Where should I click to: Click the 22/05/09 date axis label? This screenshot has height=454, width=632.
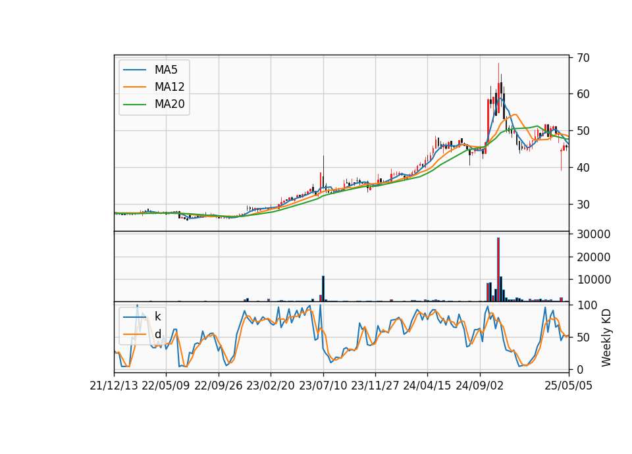coord(166,386)
